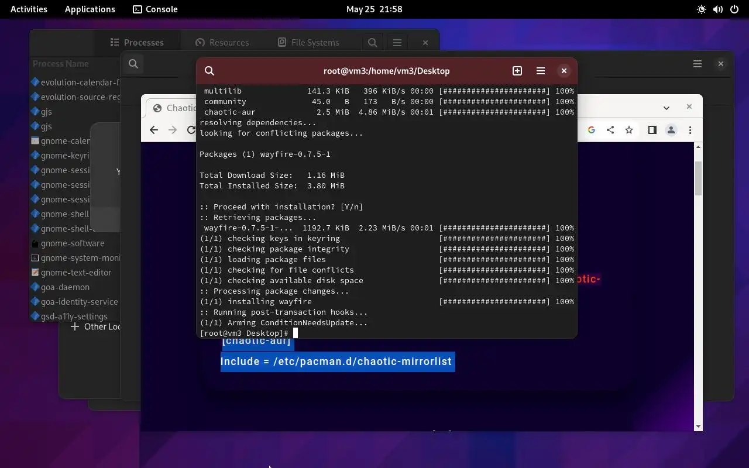
Task: Open browser three-dot menu
Action: coord(690,130)
